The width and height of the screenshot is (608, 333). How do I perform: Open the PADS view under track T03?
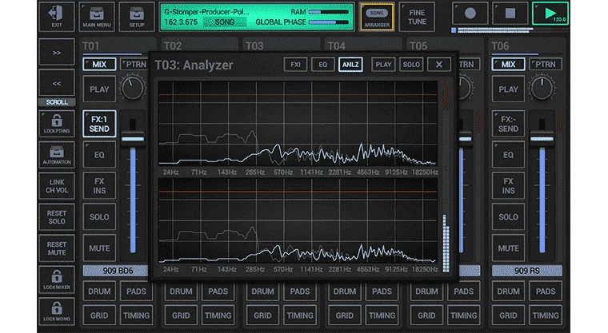(x=300, y=291)
